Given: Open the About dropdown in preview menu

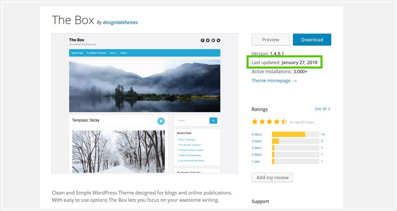Looking at the screenshot, I should [113, 53].
